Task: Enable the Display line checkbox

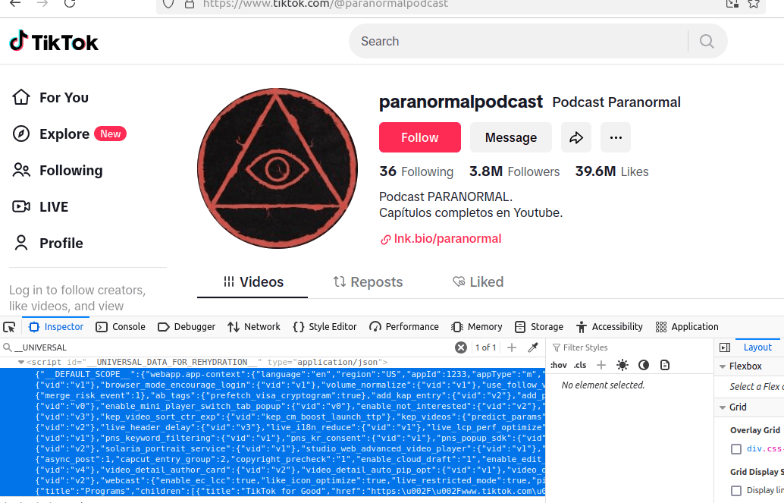Action: pos(736,491)
